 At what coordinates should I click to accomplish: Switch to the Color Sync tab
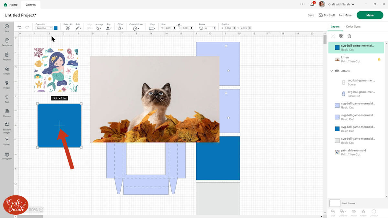coord(353,27)
